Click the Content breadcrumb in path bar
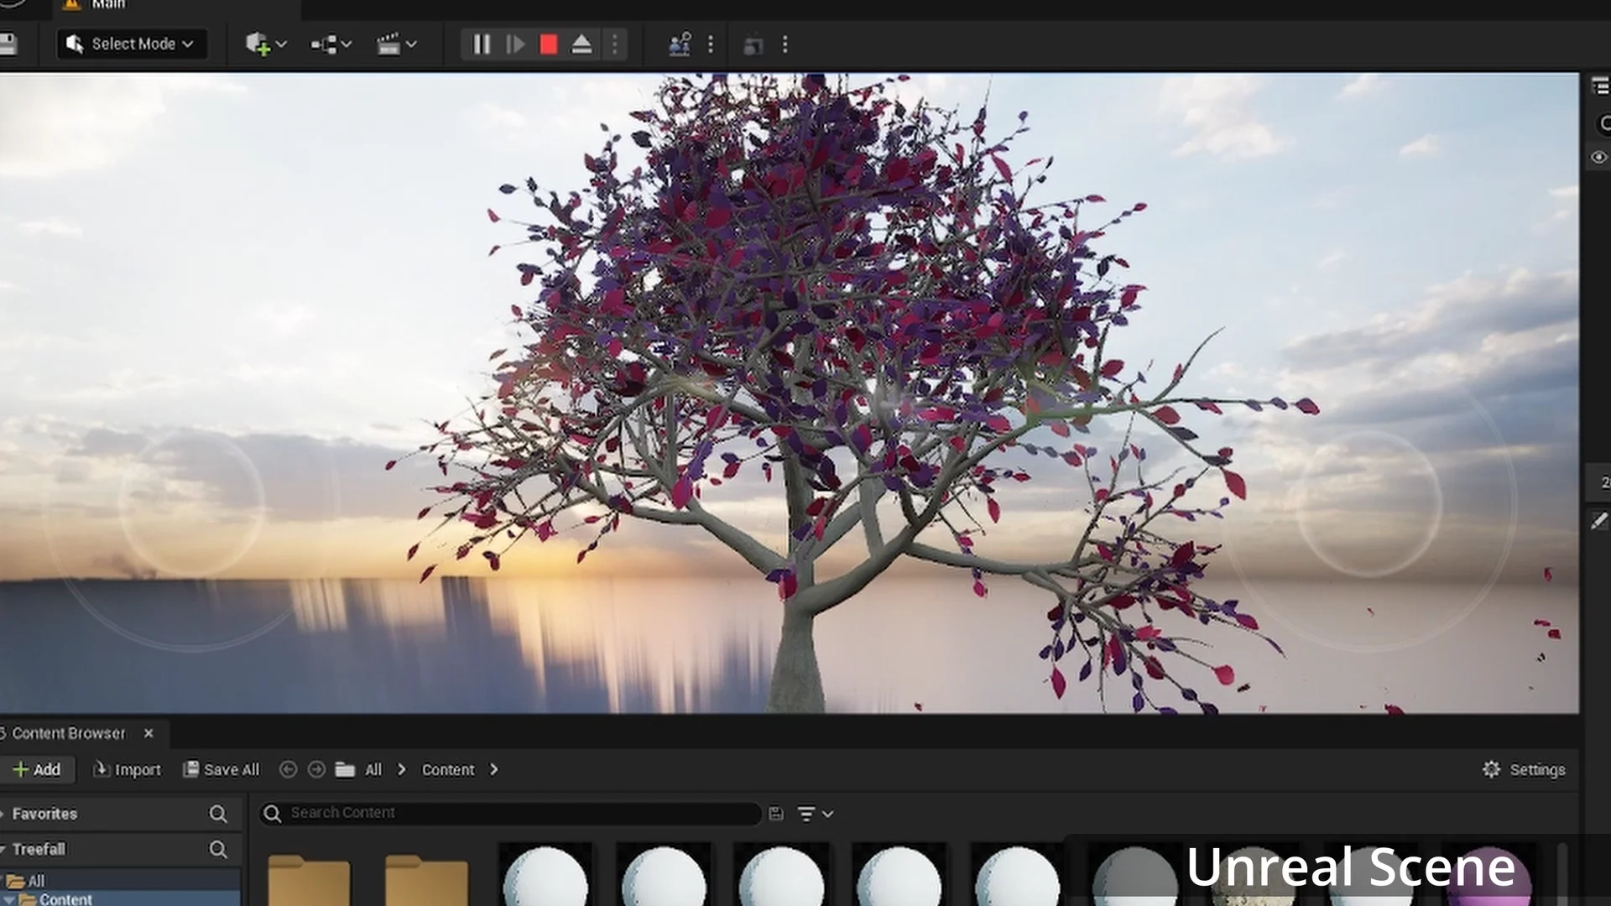 pos(448,769)
